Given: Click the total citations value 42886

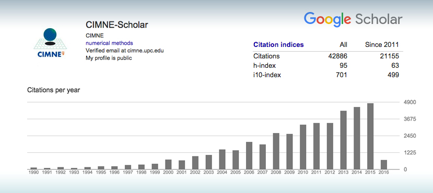Looking at the screenshot, I should pyautogui.click(x=338, y=56).
